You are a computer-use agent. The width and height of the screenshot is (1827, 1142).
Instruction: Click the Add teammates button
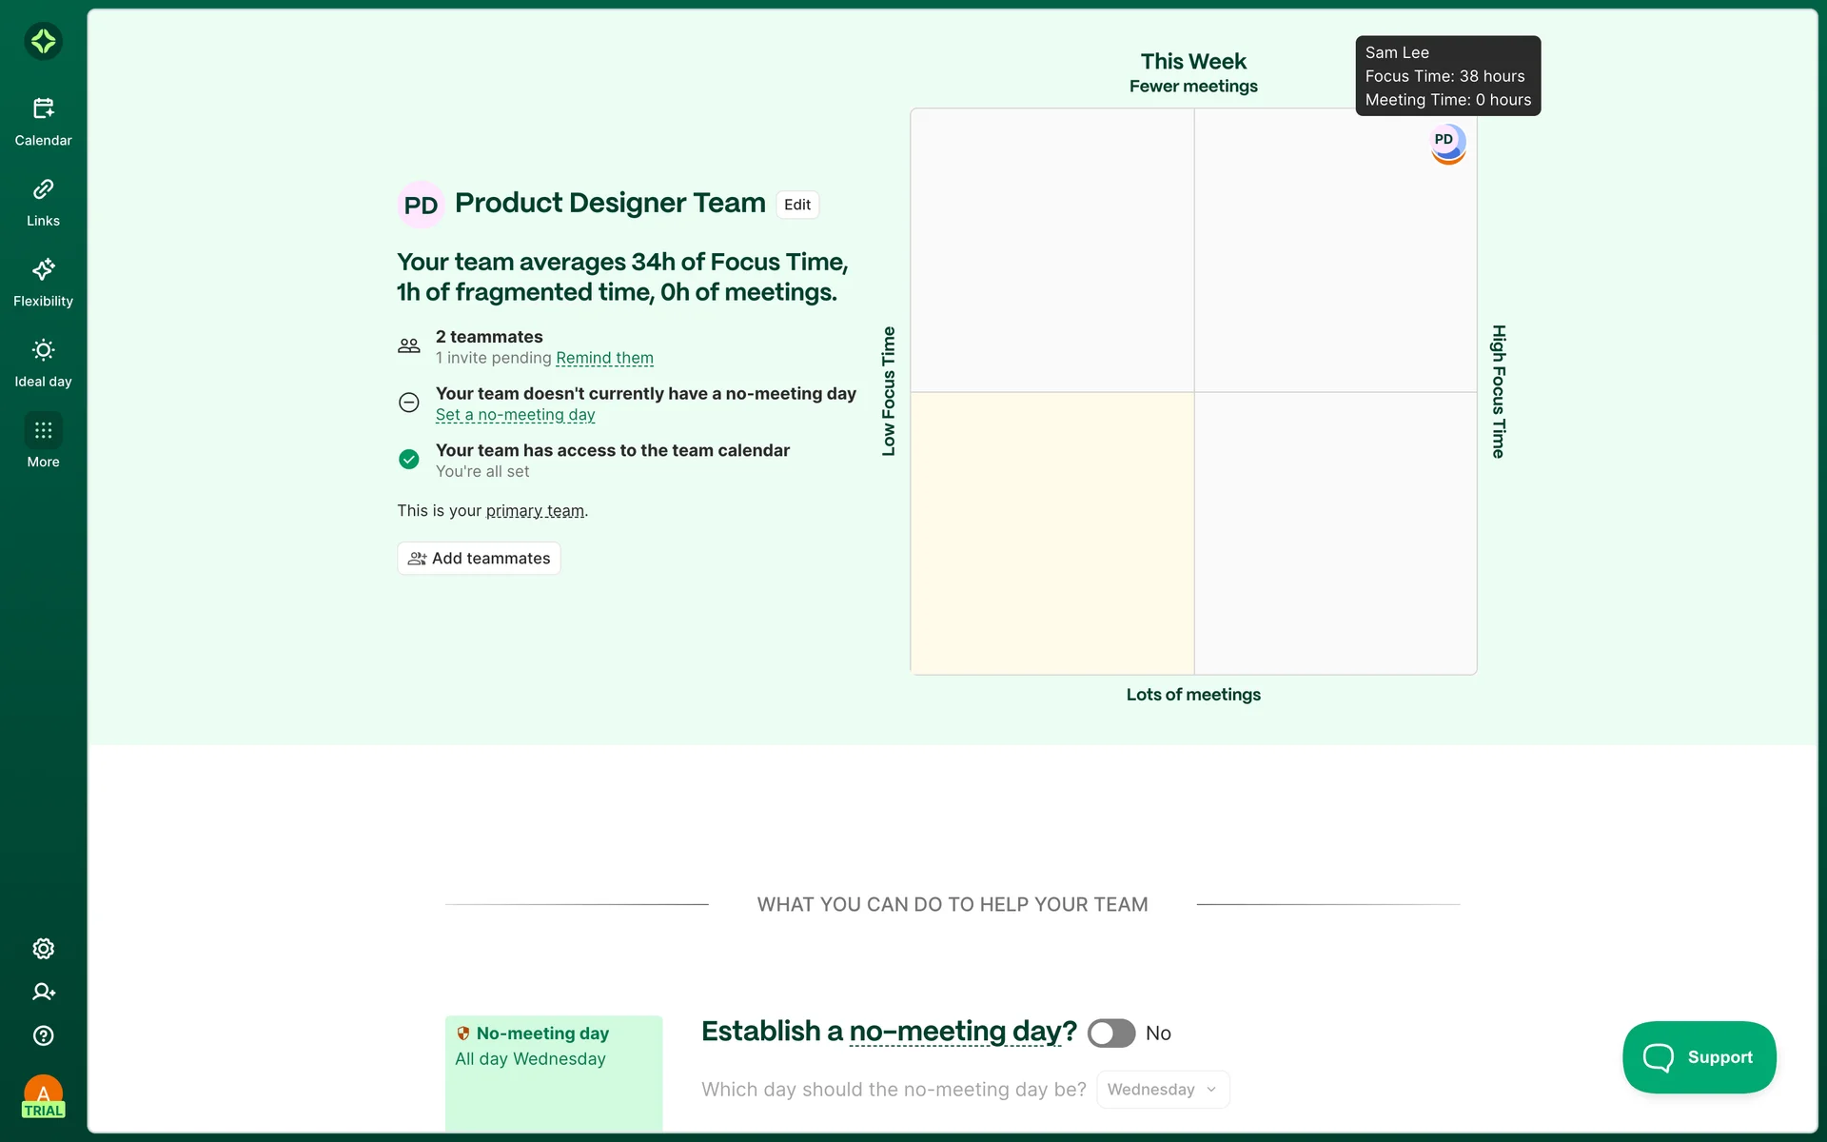(x=479, y=559)
